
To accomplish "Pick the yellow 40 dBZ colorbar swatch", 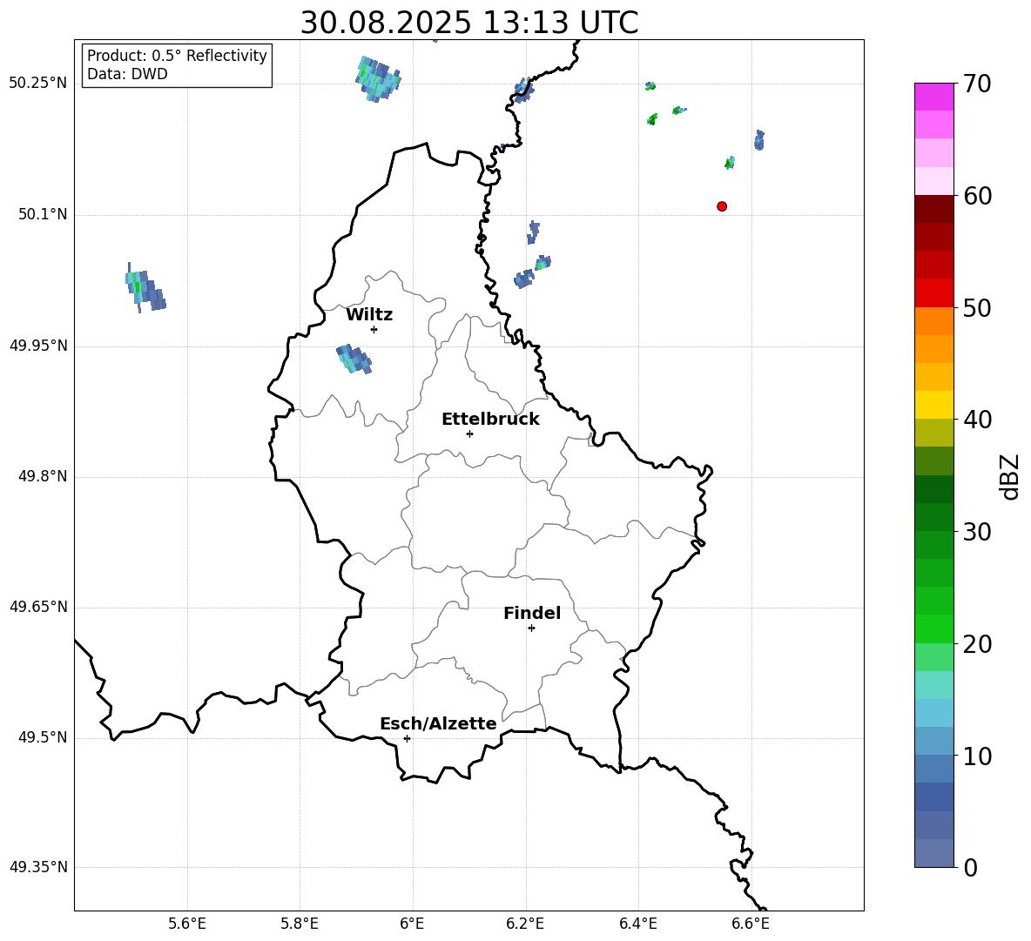I will pyautogui.click(x=933, y=405).
